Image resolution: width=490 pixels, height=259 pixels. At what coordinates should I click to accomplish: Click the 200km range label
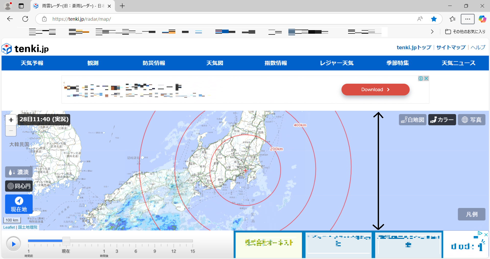click(x=276, y=149)
